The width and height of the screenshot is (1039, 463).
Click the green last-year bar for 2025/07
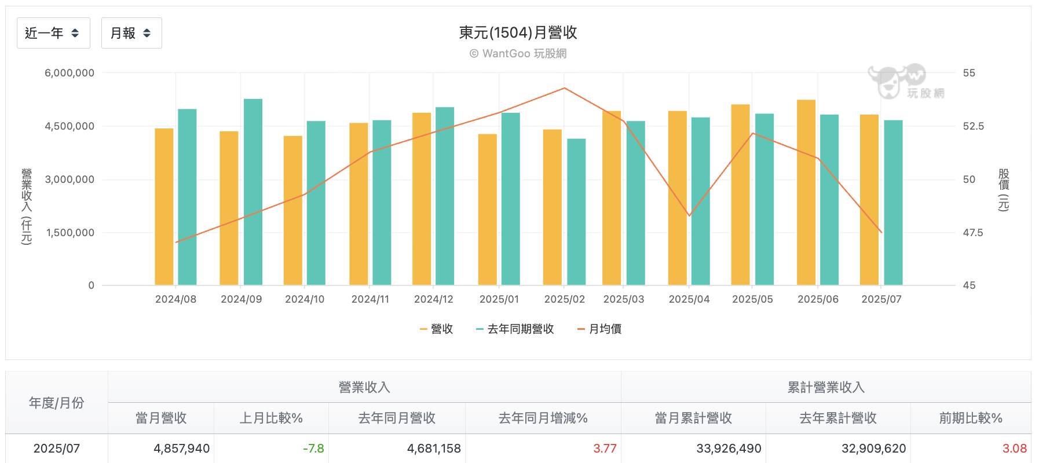893,203
